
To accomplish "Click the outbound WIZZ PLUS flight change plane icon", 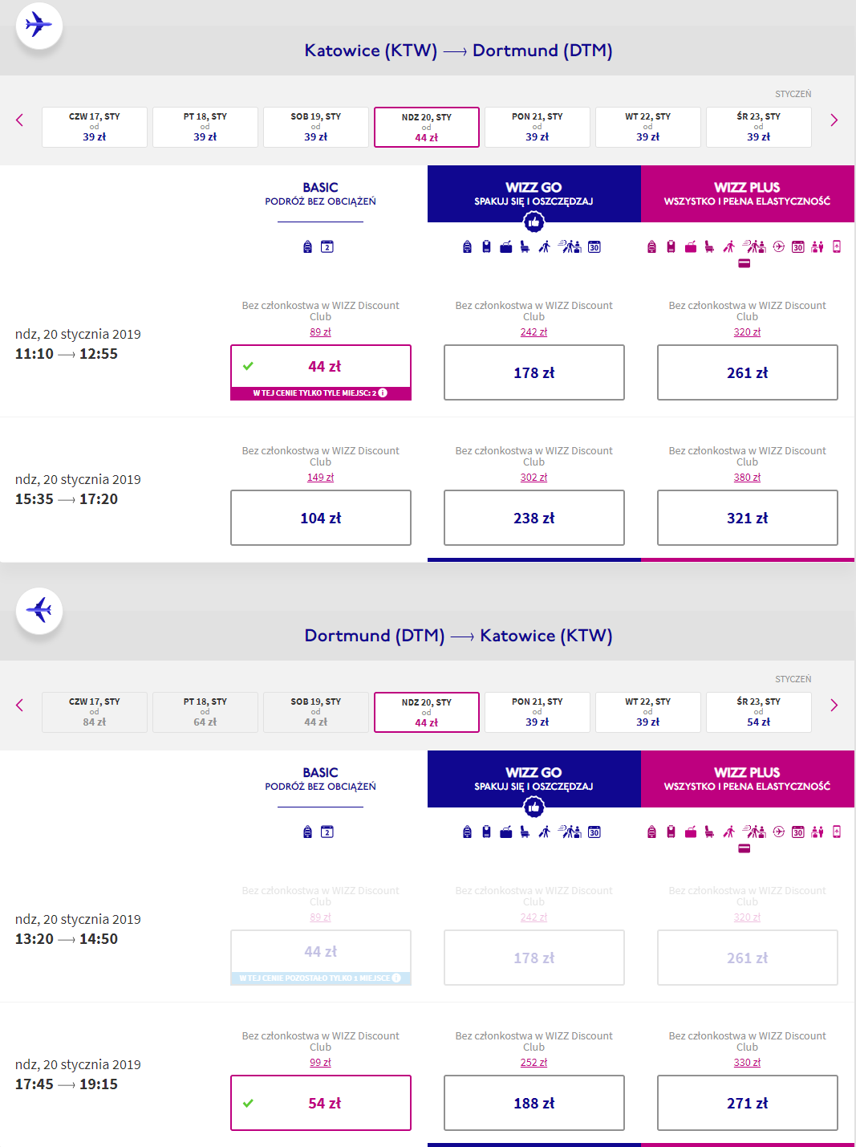I will point(778,246).
